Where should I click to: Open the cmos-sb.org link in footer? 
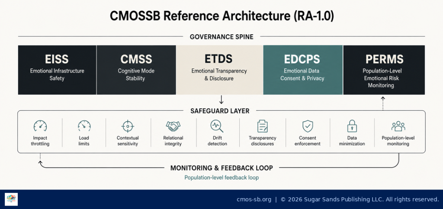click(x=254, y=199)
